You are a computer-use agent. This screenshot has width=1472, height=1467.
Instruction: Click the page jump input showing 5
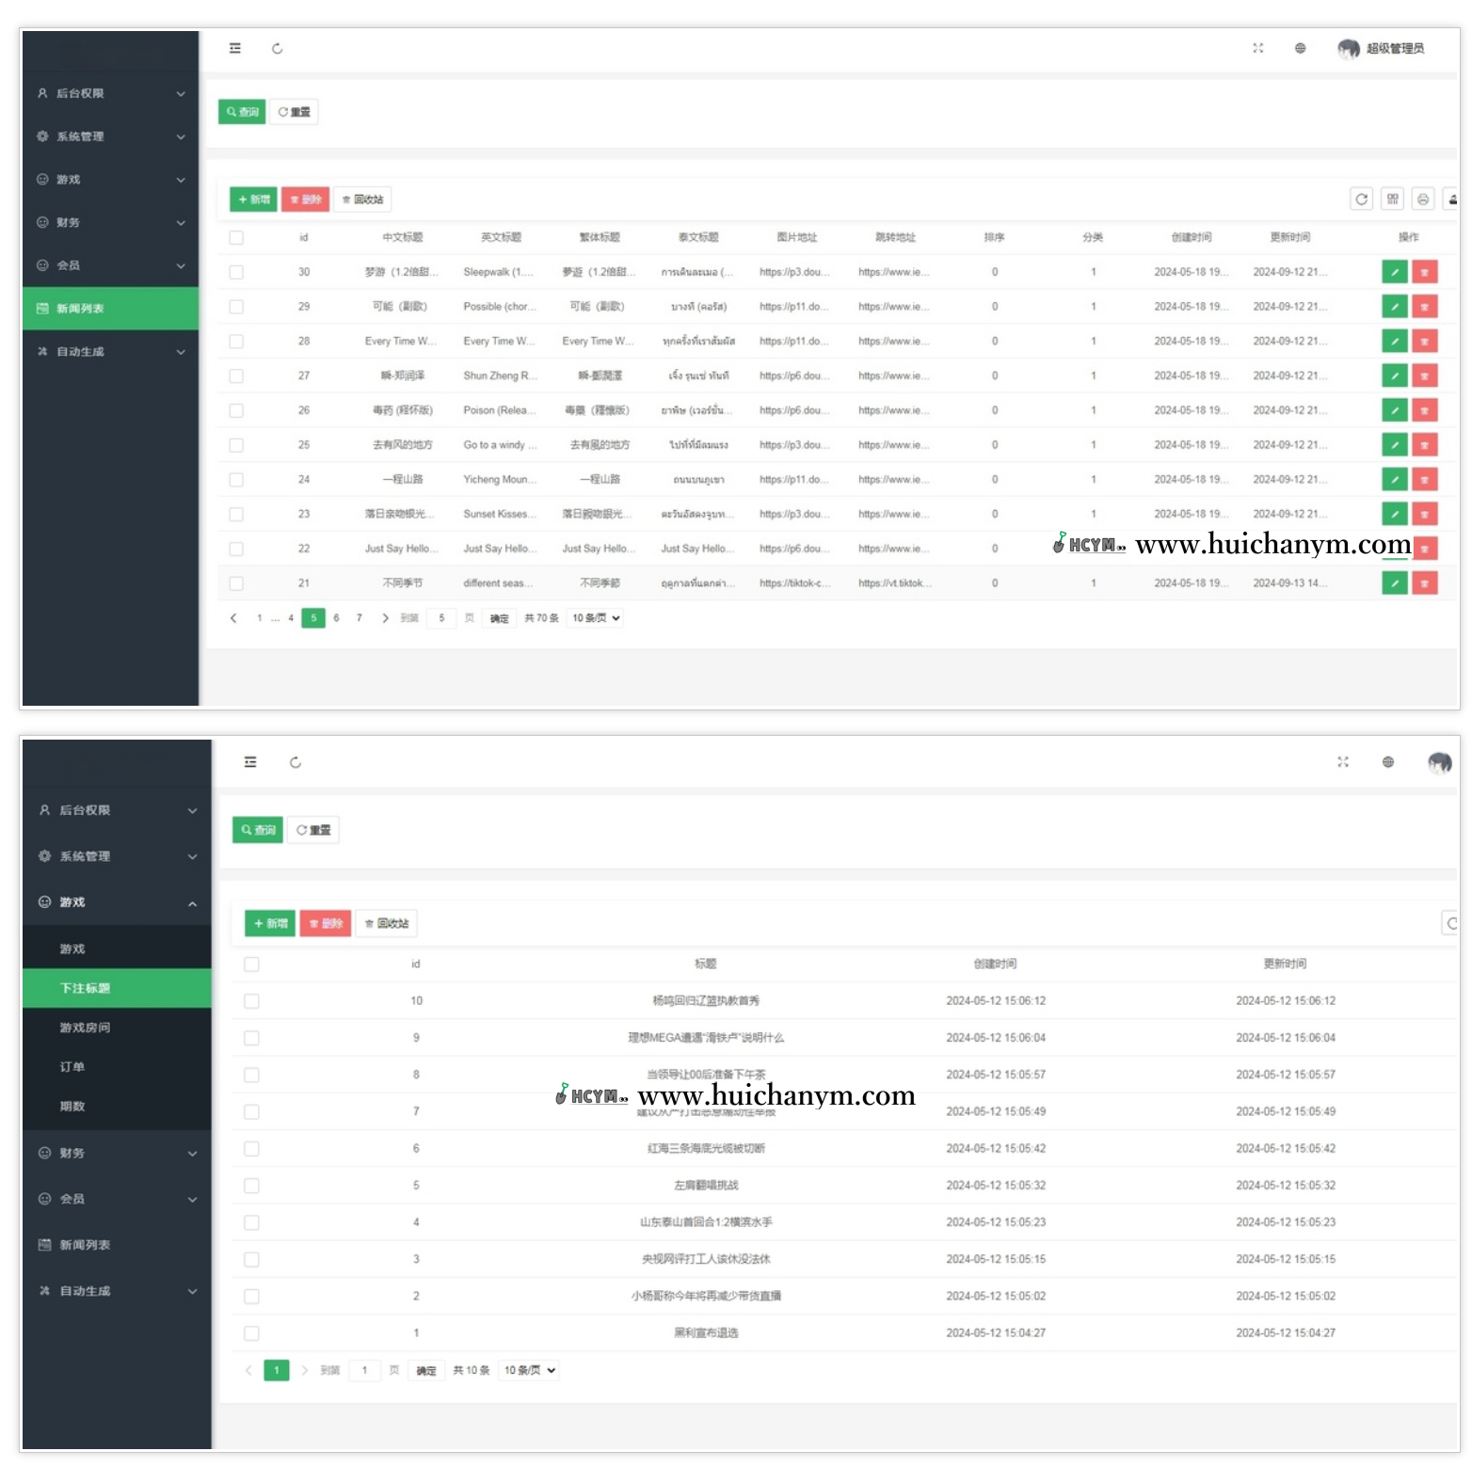[x=441, y=618]
